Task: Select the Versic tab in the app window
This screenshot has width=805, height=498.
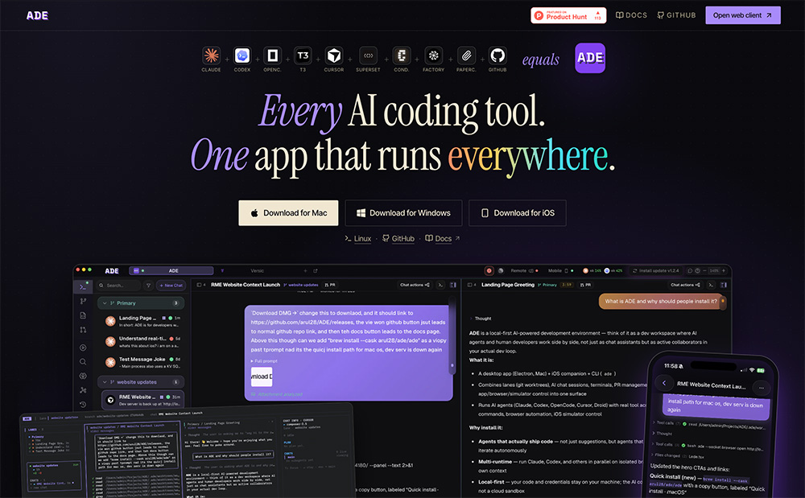Action: [x=258, y=271]
